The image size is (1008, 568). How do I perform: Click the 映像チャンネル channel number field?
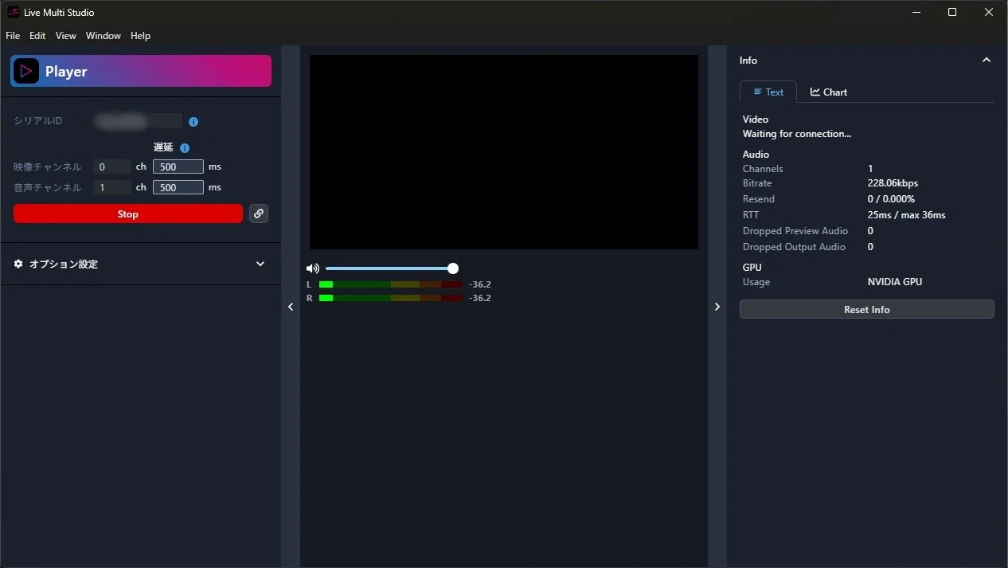pos(111,166)
